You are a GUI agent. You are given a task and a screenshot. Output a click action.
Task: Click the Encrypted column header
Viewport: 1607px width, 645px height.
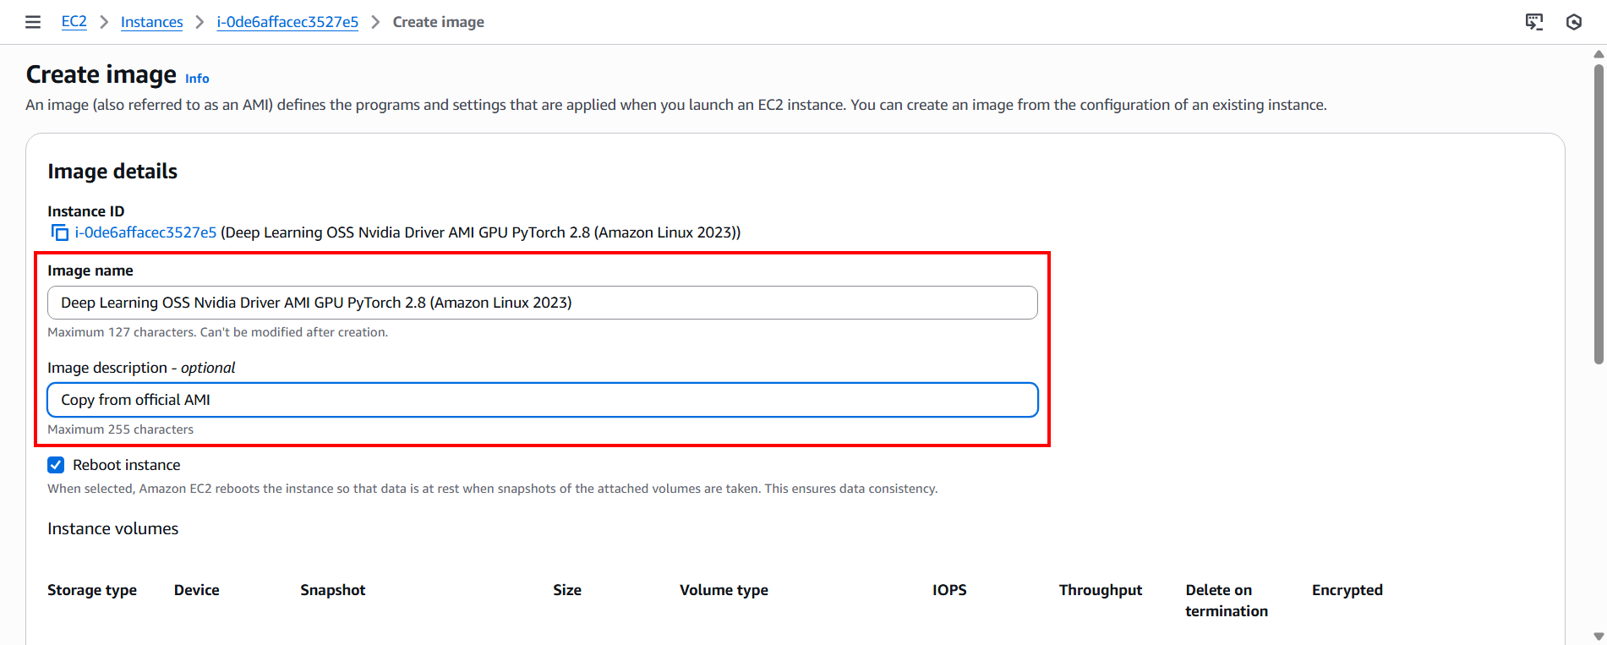[1347, 590]
